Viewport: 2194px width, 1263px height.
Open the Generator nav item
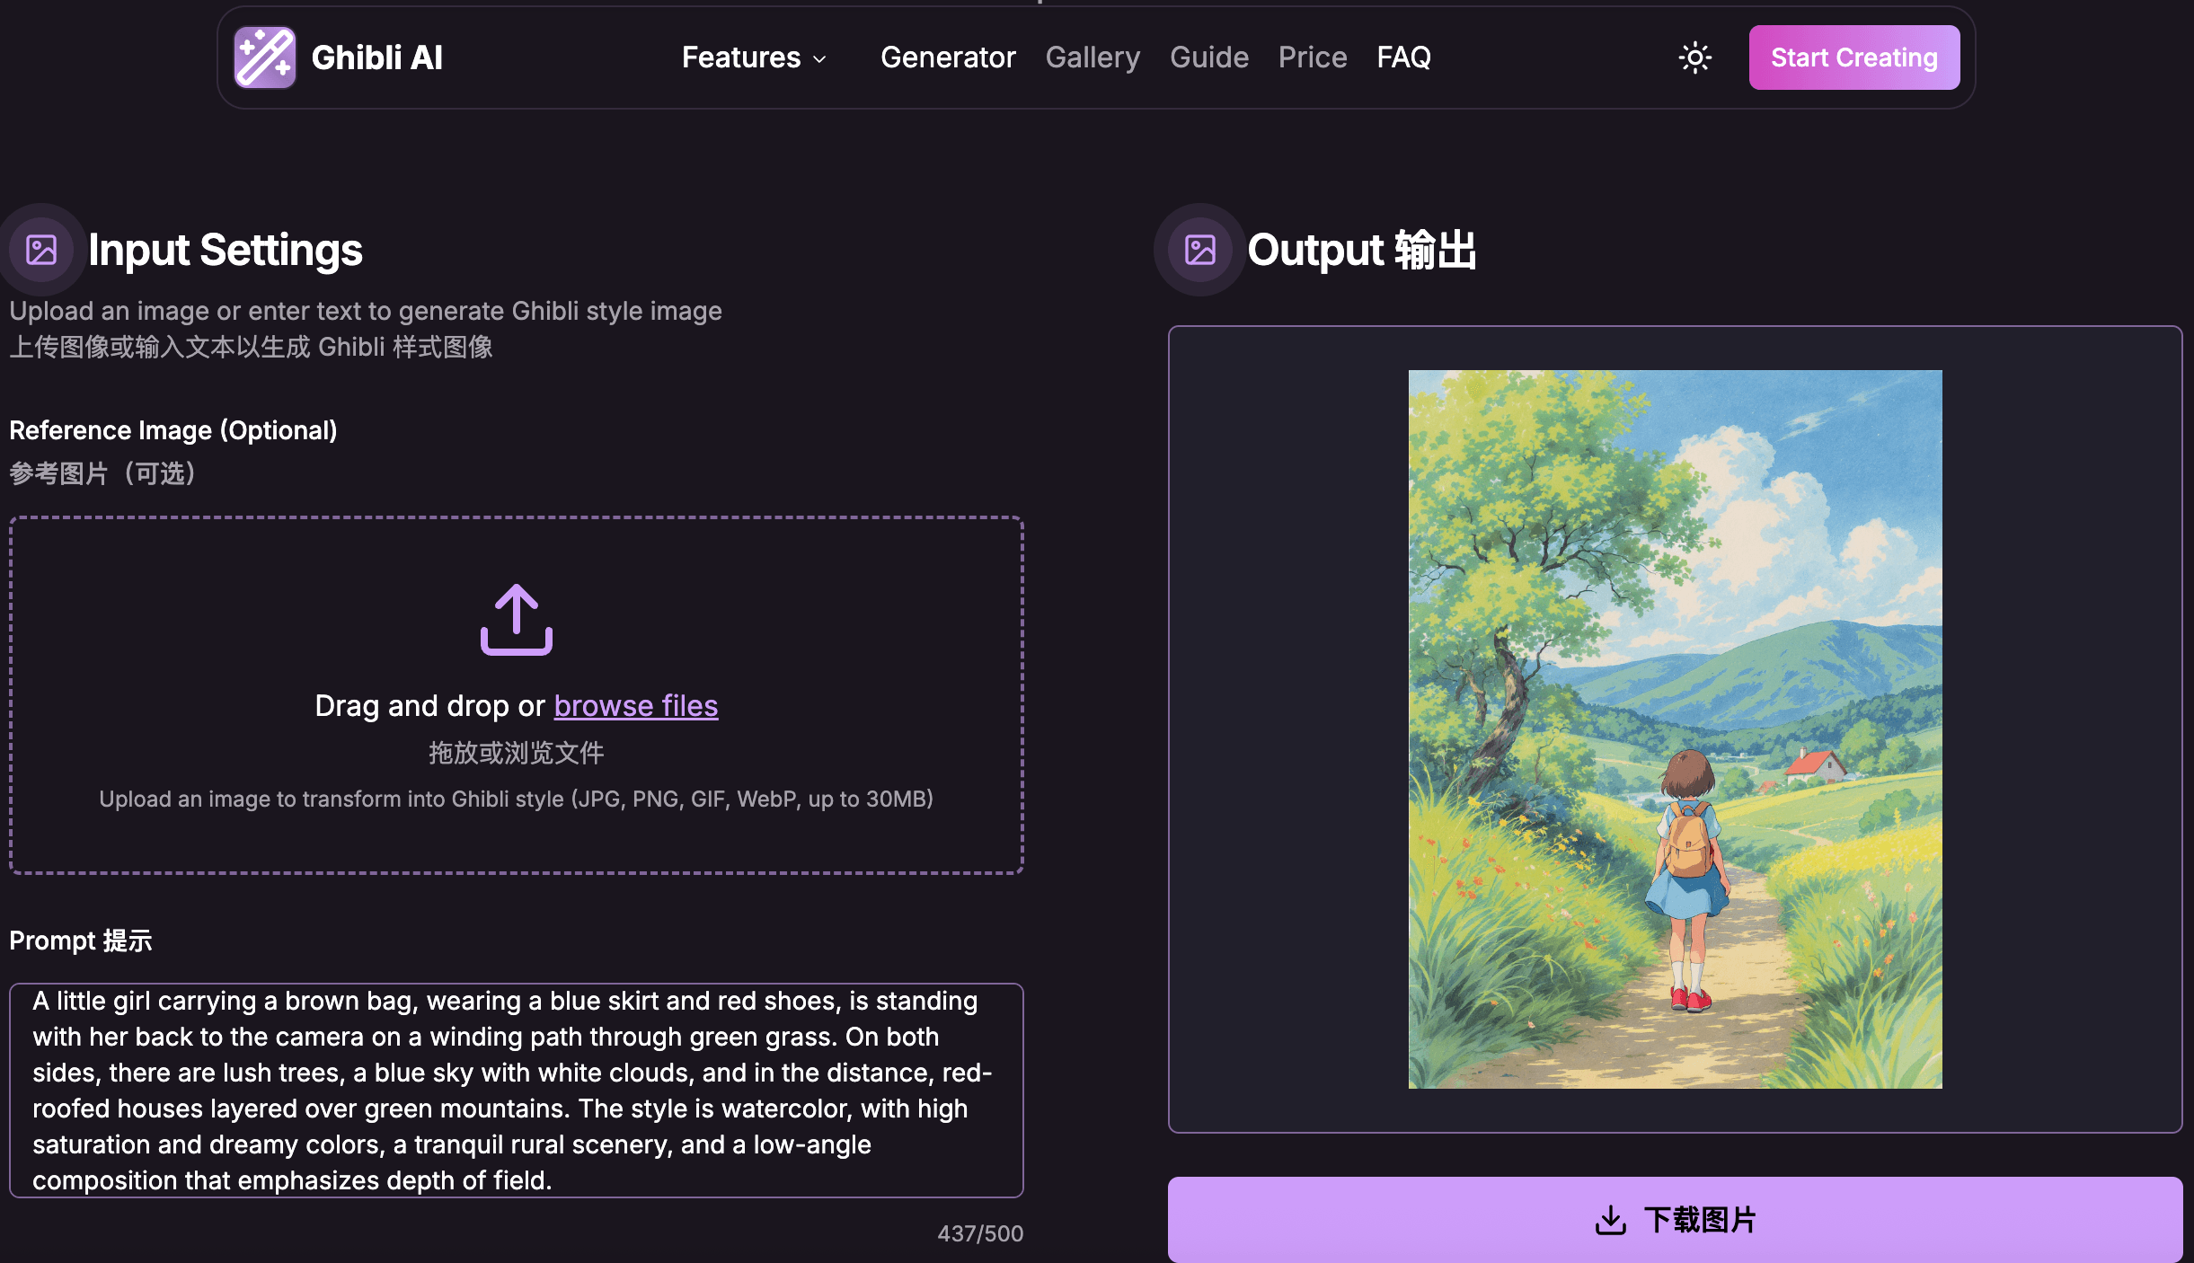(948, 57)
